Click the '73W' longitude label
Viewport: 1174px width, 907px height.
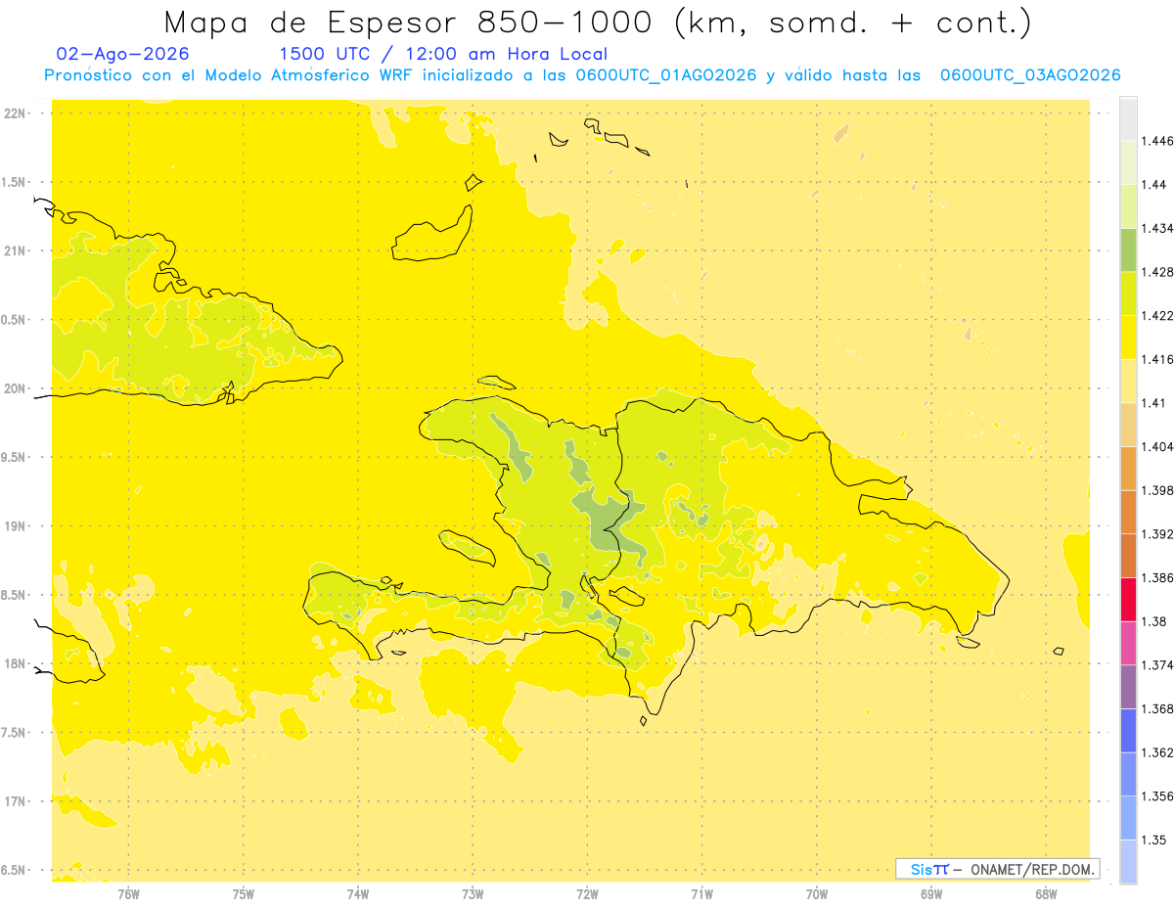coord(473,893)
